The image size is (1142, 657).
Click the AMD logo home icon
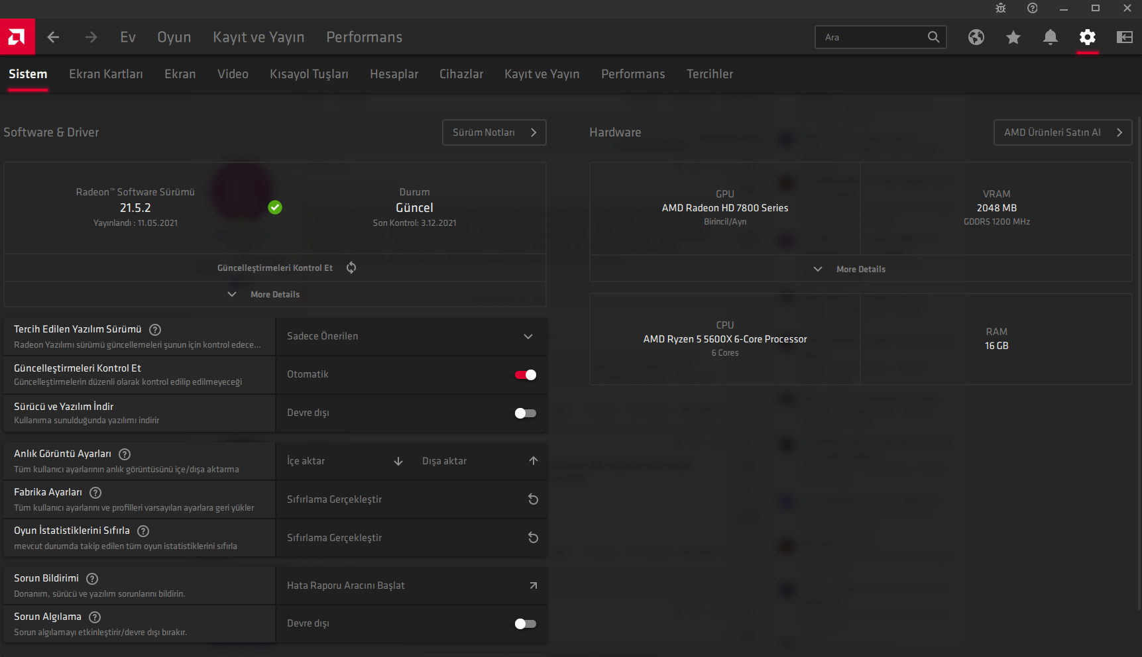coord(17,37)
